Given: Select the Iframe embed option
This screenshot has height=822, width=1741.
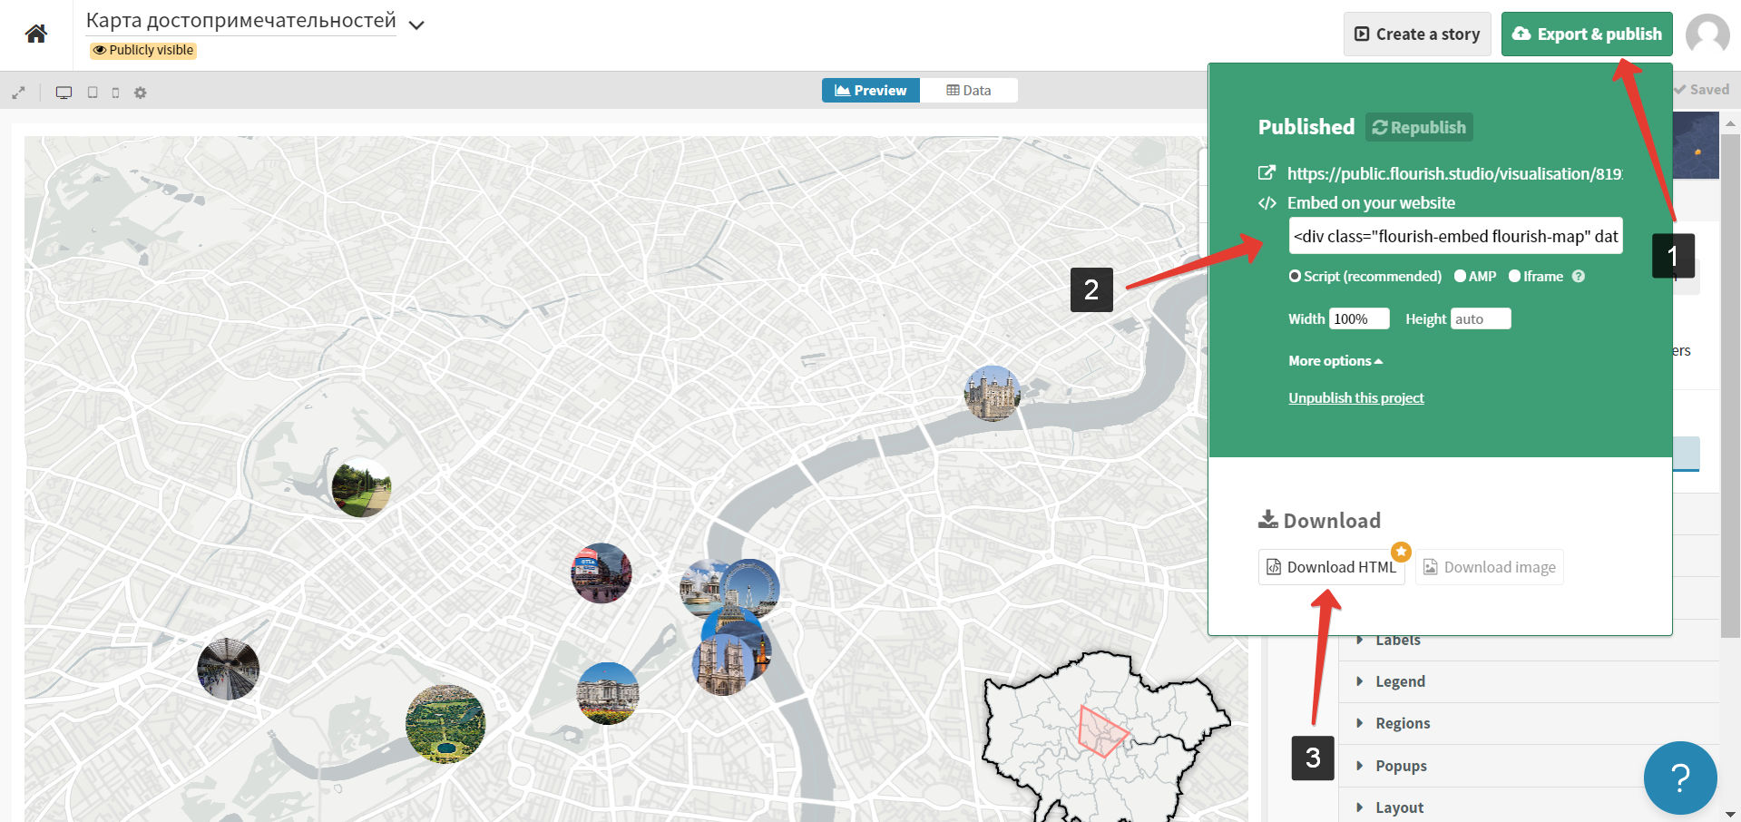Looking at the screenshot, I should tap(1514, 277).
